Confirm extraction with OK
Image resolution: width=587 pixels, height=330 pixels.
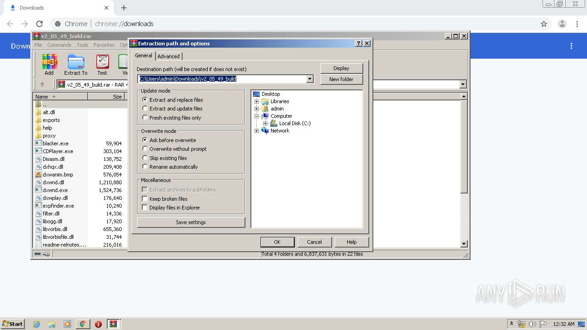click(x=277, y=242)
